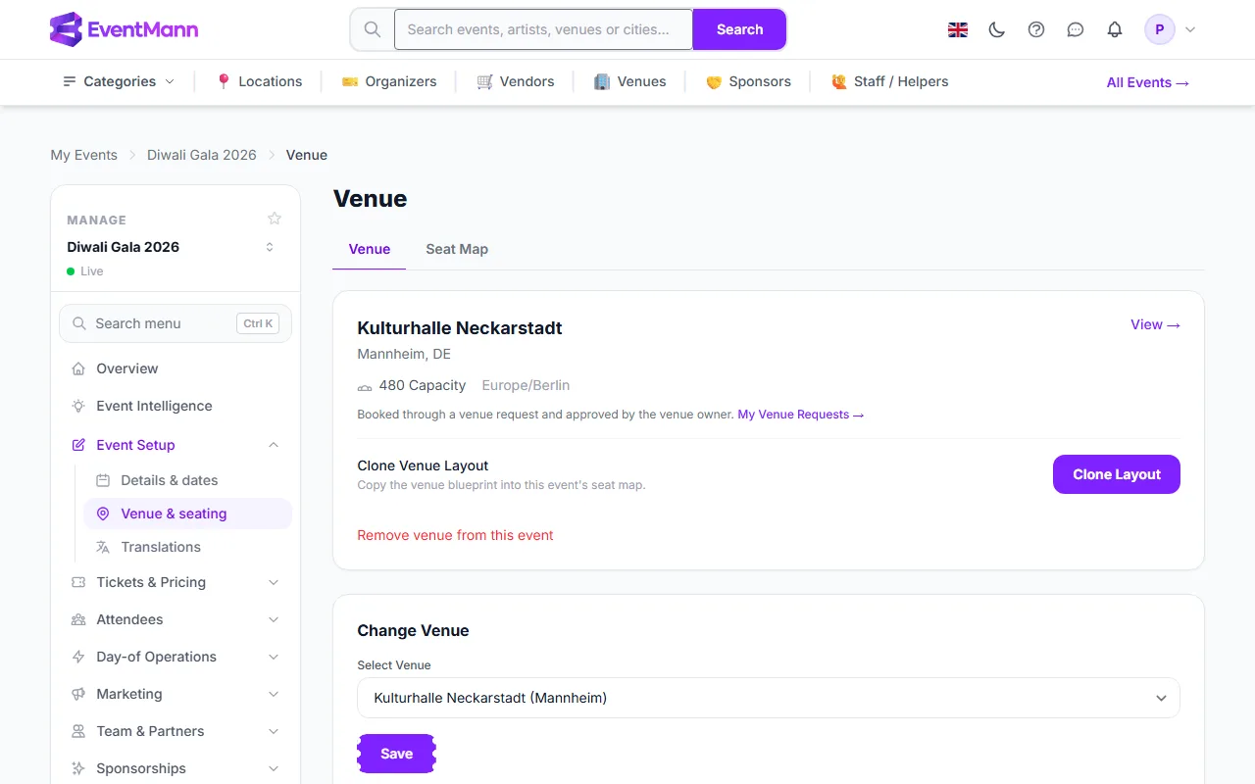Open Details & dates submenu item

pyautogui.click(x=187, y=480)
